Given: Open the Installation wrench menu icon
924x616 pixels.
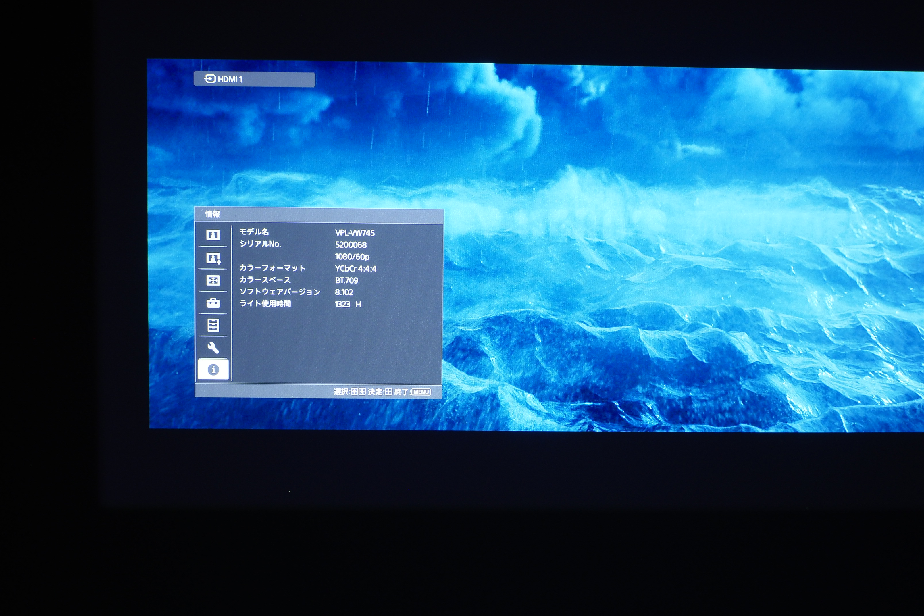Looking at the screenshot, I should tap(213, 348).
